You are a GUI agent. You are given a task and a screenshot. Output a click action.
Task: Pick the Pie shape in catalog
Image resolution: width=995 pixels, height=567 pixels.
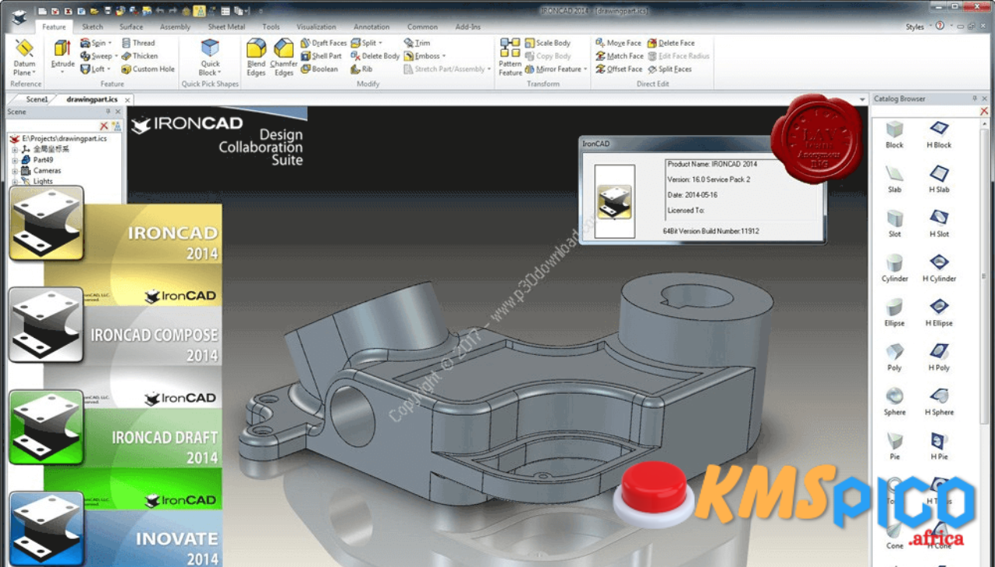click(x=895, y=446)
